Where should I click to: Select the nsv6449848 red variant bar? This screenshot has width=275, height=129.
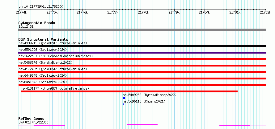[x=142, y=79]
